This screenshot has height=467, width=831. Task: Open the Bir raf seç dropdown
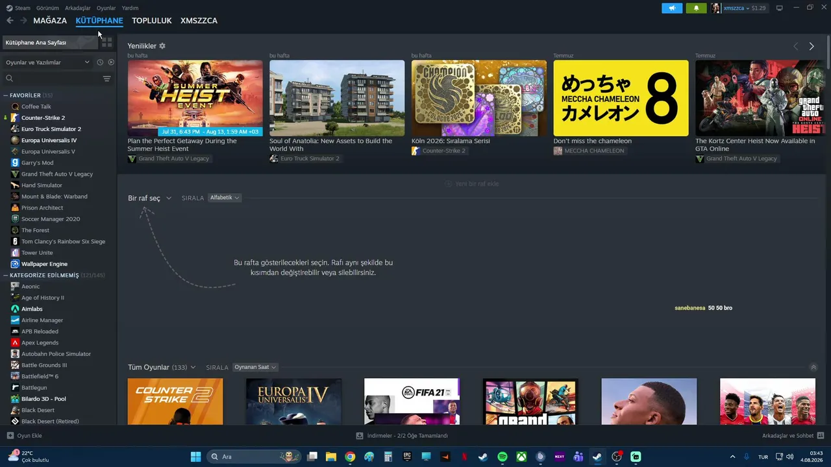pos(149,198)
